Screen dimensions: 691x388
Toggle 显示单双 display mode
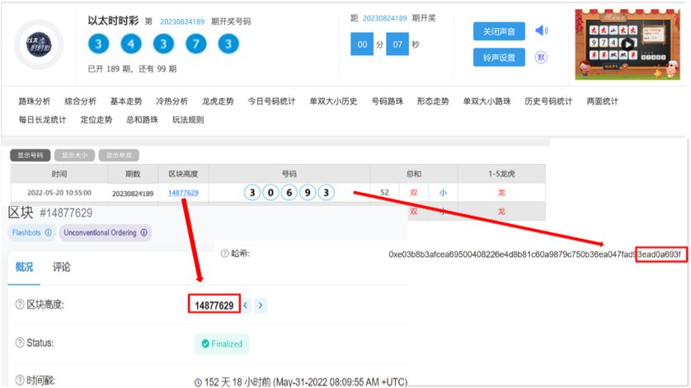pos(119,155)
